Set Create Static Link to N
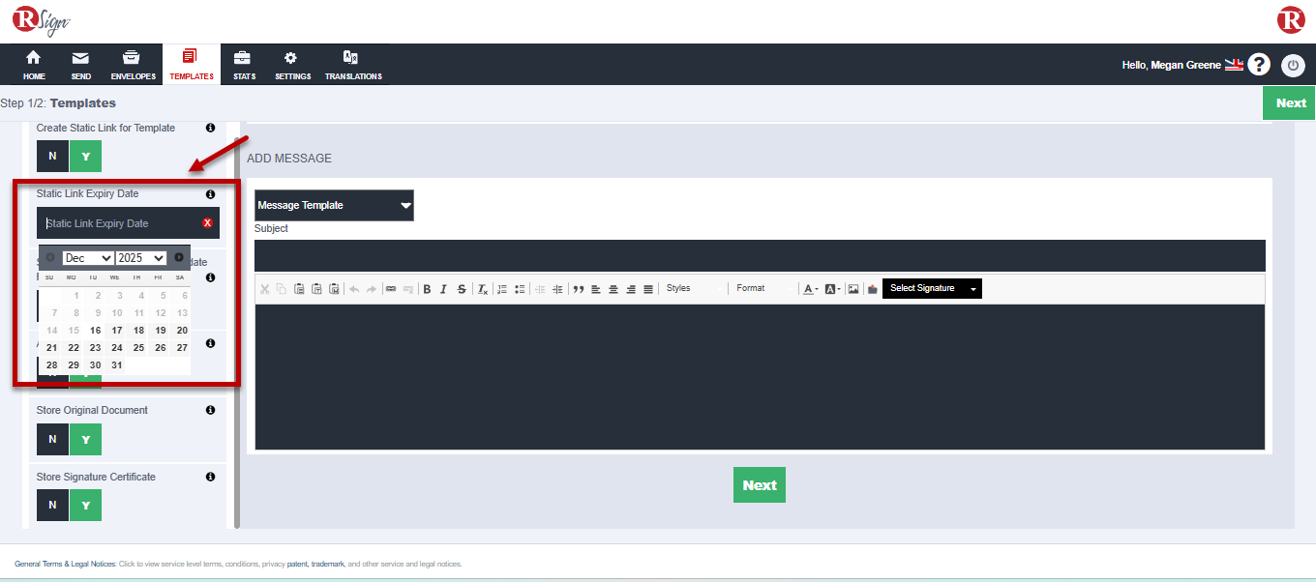The image size is (1316, 582). [52, 157]
